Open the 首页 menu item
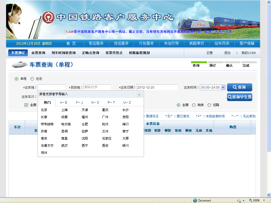Screen dimensions: 271x203 tap(71, 43)
